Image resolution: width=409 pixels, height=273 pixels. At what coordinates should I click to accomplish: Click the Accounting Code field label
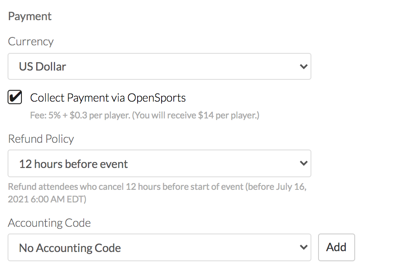[49, 223]
